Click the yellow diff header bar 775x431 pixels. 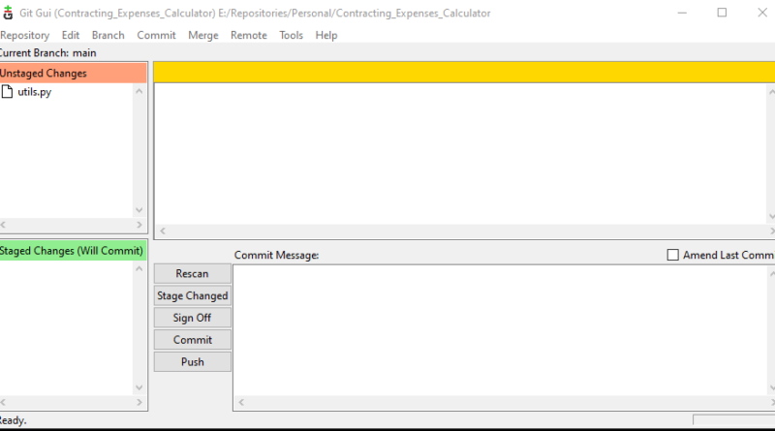[x=463, y=72]
